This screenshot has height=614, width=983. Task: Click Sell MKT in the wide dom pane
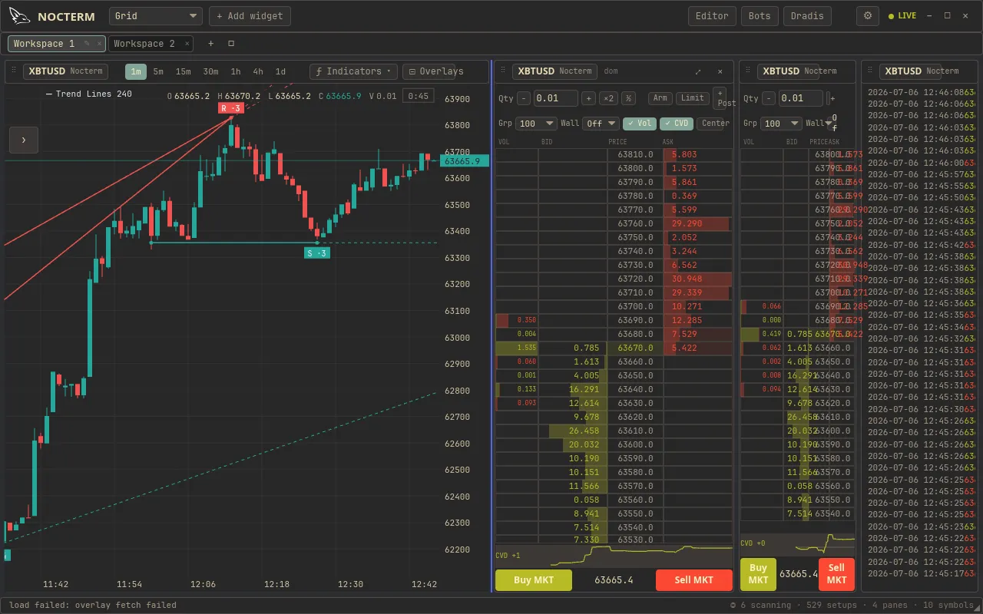(x=694, y=580)
